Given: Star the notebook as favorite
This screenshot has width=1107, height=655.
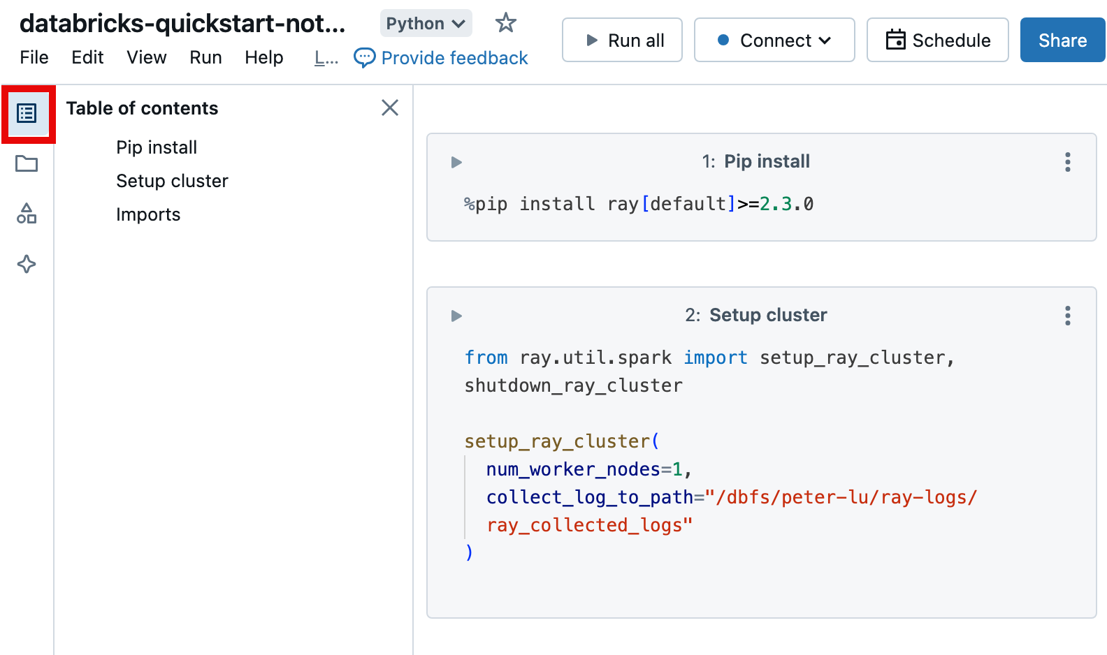Looking at the screenshot, I should point(505,23).
